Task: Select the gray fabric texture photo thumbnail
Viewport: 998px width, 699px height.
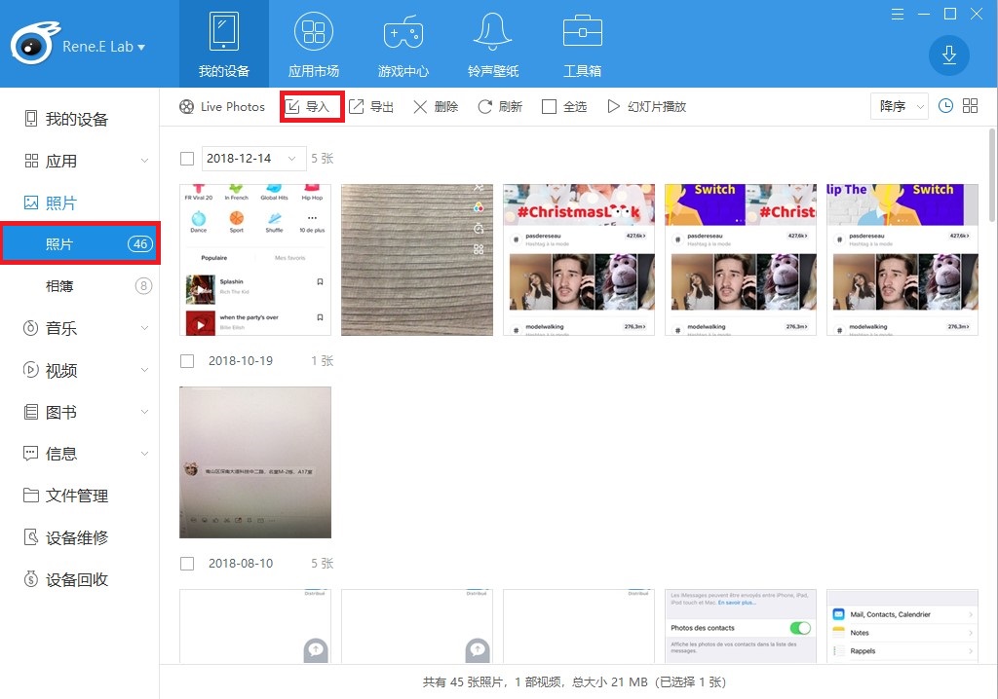Action: 417,260
